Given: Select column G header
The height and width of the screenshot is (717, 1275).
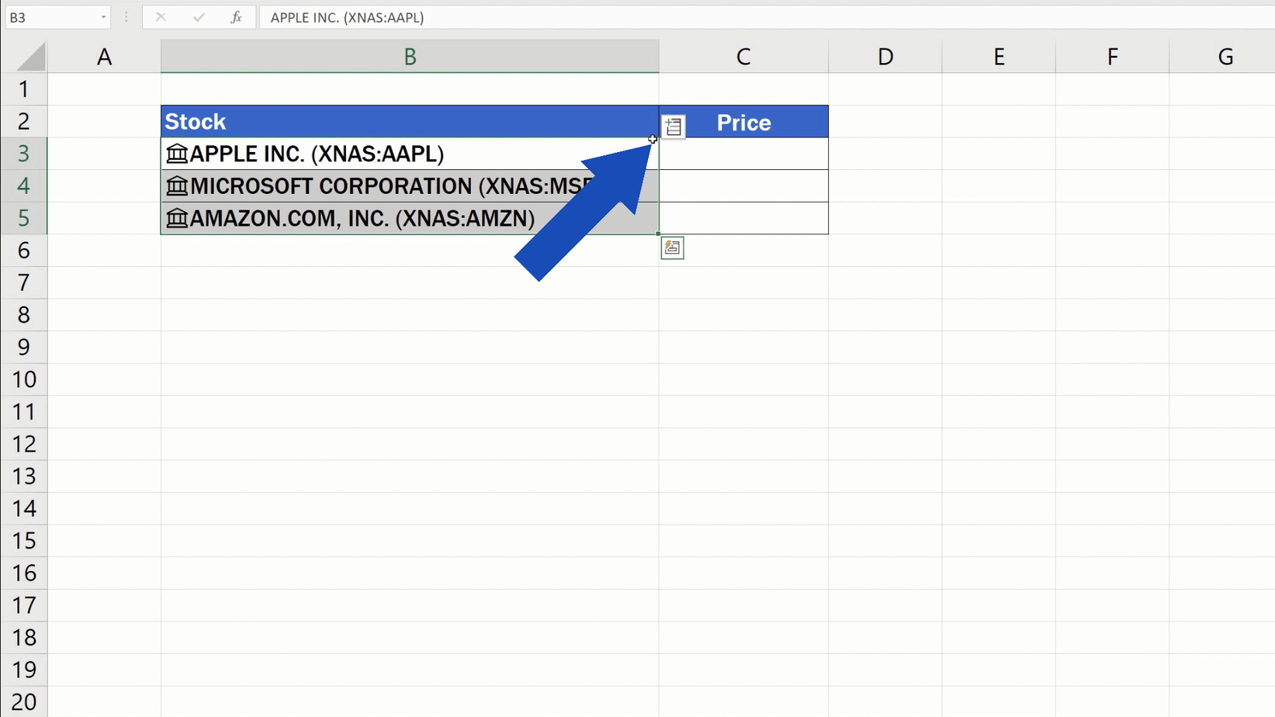Looking at the screenshot, I should (1225, 55).
